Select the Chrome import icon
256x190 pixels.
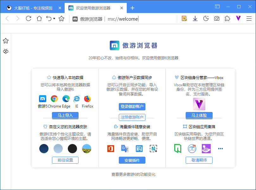pyautogui.click(x=54, y=99)
